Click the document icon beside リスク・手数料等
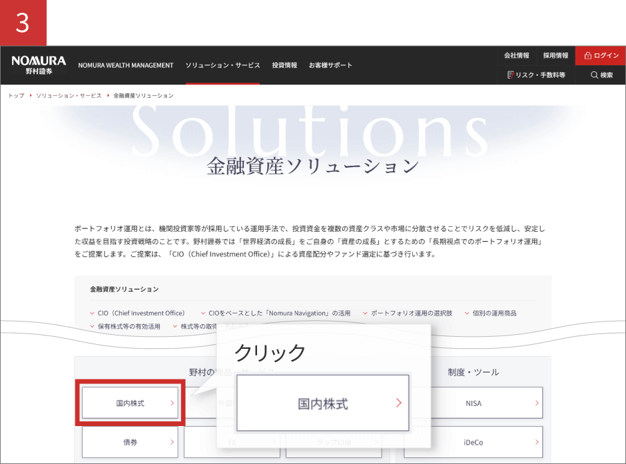Image resolution: width=626 pixels, height=464 pixels. [x=510, y=75]
